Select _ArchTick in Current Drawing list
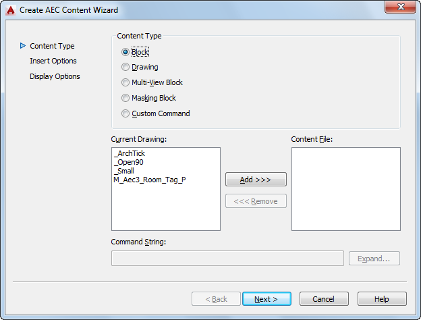The image size is (421, 320). pyautogui.click(x=130, y=154)
